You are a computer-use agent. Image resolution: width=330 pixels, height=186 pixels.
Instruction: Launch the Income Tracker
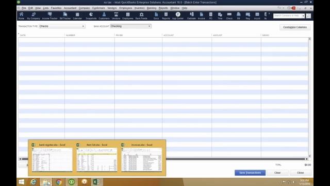click(49, 16)
